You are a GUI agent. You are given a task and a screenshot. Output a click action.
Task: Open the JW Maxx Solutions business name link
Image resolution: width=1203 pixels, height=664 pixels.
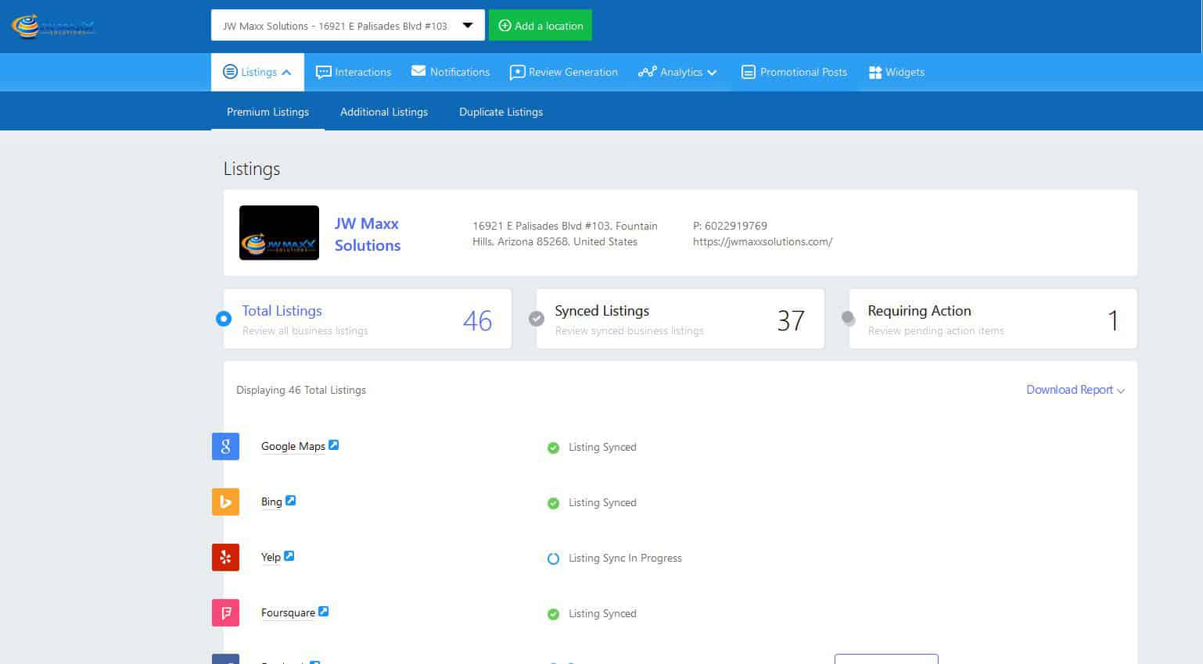368,234
